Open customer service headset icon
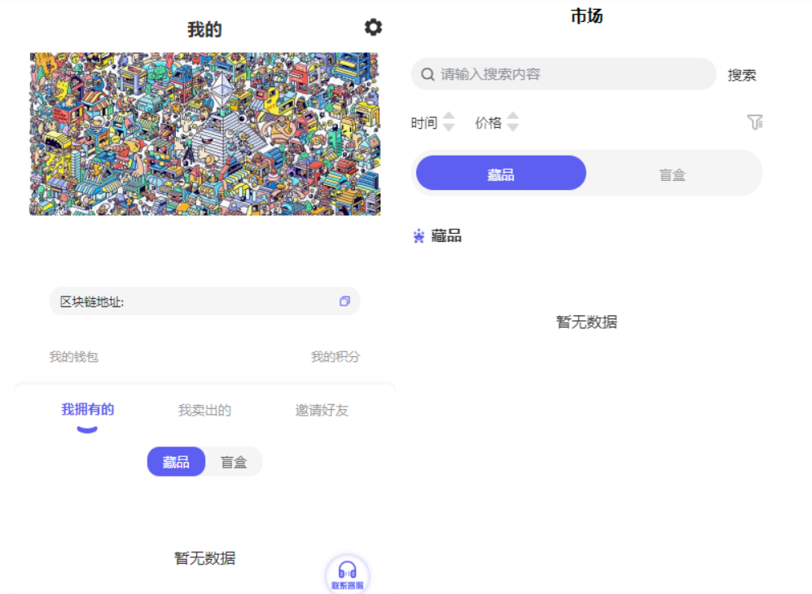The width and height of the screenshot is (812, 594). pyautogui.click(x=347, y=574)
